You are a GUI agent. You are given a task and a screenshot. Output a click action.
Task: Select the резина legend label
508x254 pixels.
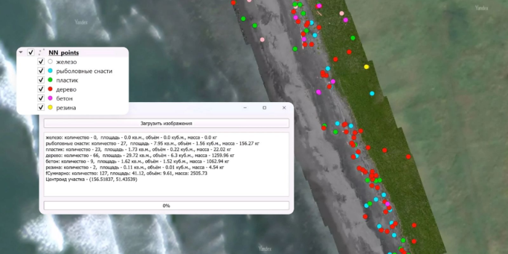[66, 108]
